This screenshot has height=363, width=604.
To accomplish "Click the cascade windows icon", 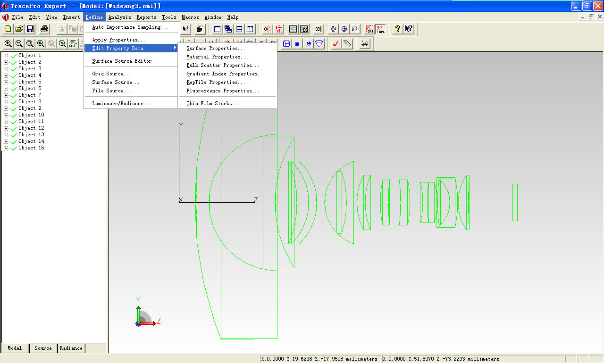I will point(228,29).
